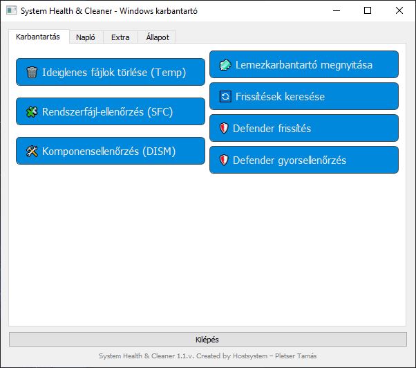Open the Extra tab

click(x=120, y=37)
